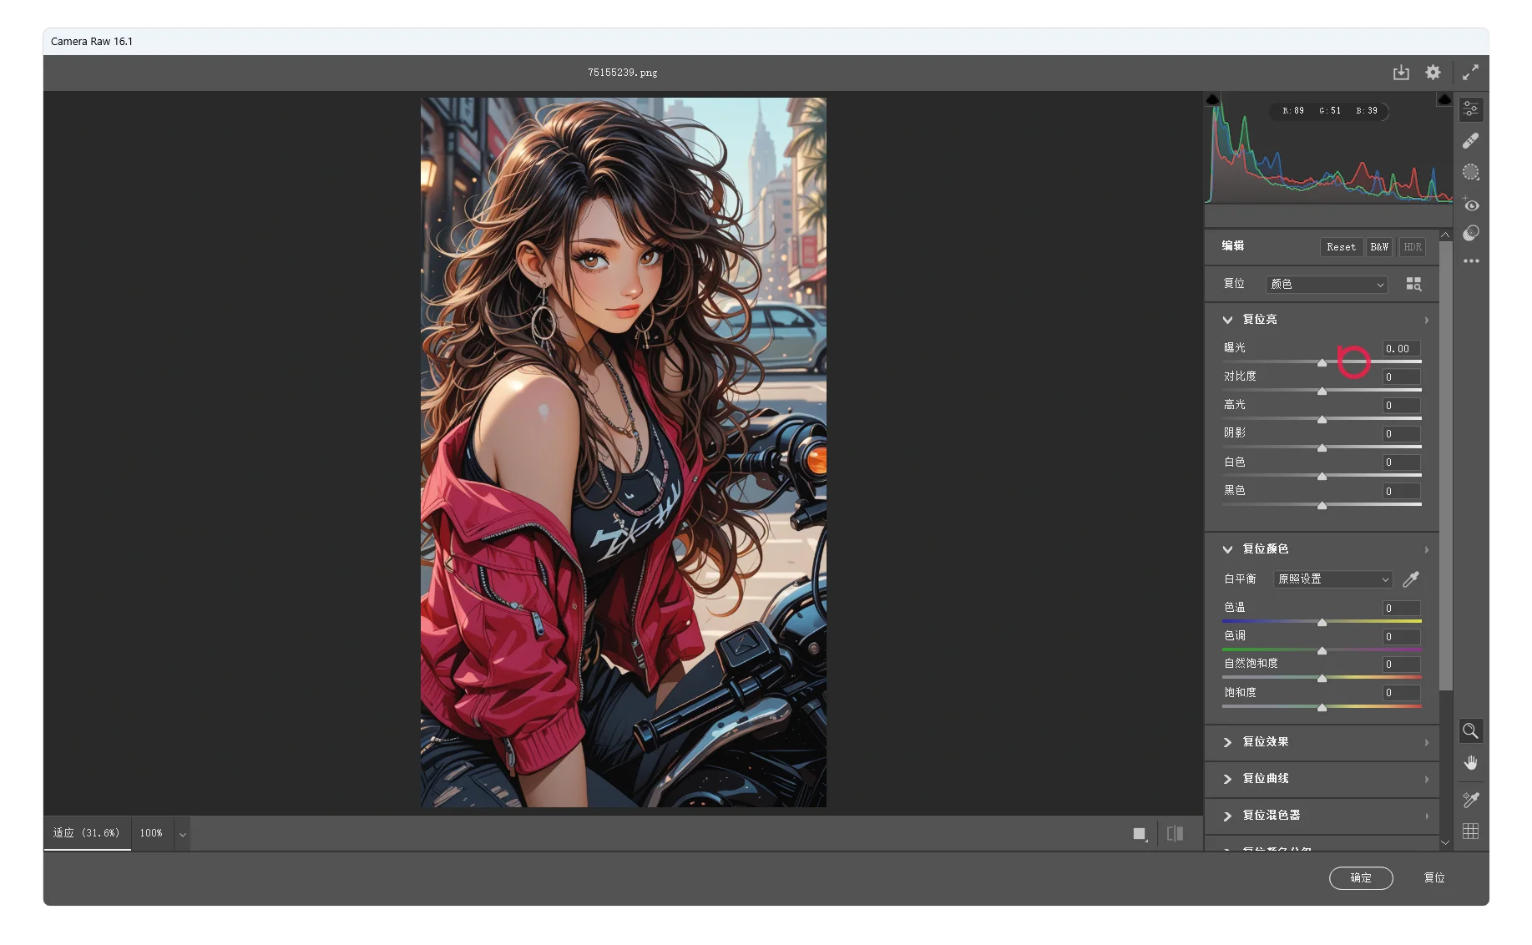Toggle 复位亮 panel preview arrow
The width and height of the screenshot is (1532, 945).
tap(1427, 320)
